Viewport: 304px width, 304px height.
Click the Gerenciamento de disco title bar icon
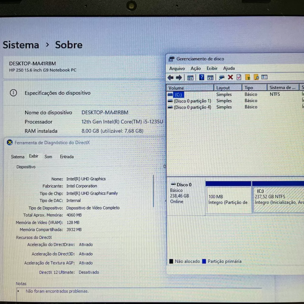pyautogui.click(x=171, y=59)
